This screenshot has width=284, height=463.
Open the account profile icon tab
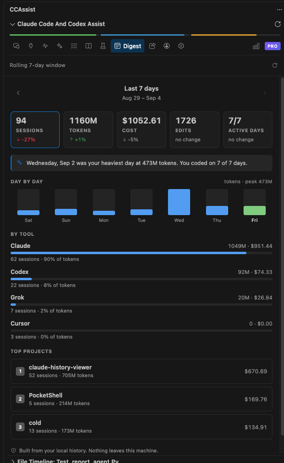click(x=167, y=46)
